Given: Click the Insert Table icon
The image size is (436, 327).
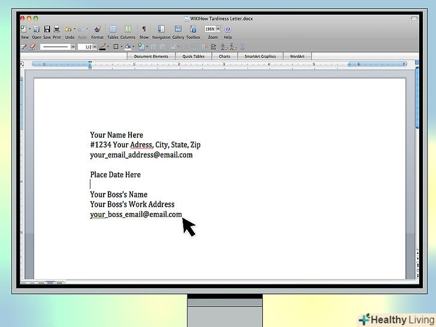Looking at the screenshot, I should pos(141,47).
